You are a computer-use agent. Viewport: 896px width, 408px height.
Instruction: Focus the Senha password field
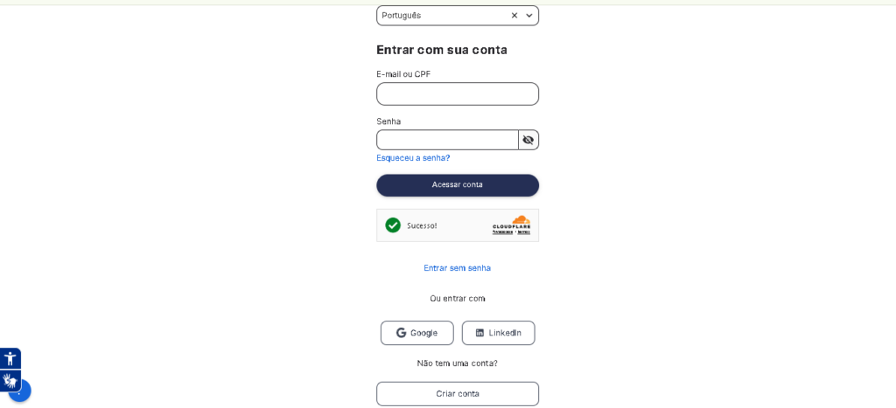point(447,140)
